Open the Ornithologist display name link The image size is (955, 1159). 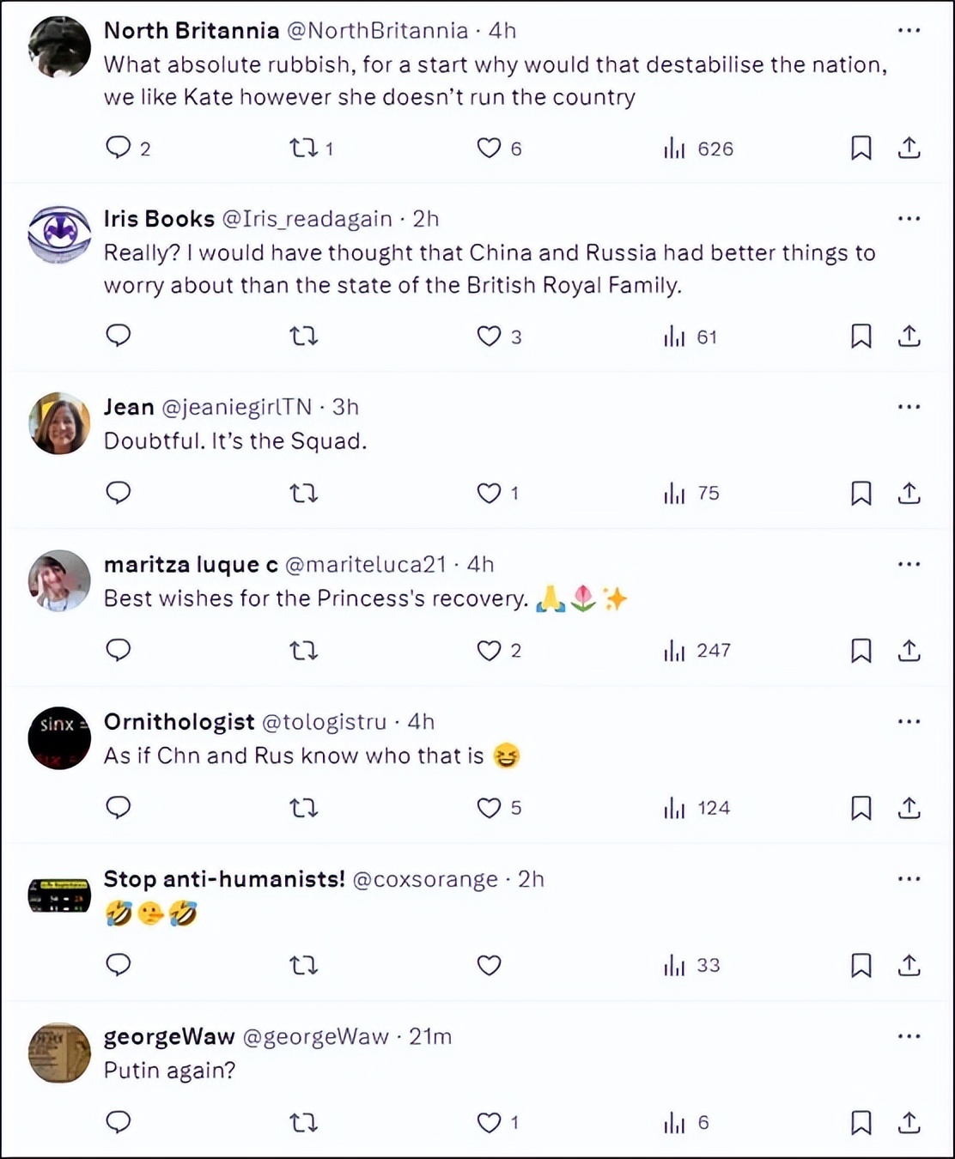(x=179, y=722)
